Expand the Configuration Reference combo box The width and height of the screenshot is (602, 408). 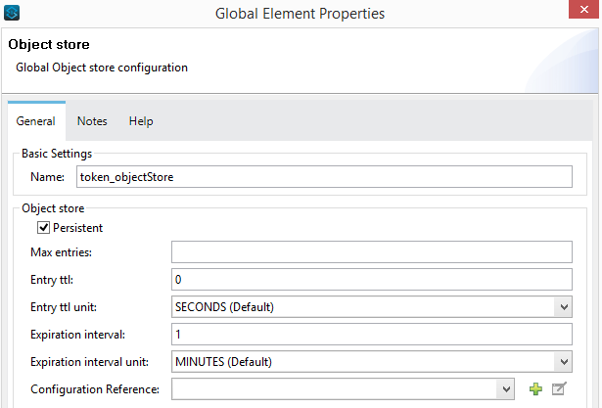[x=505, y=389]
